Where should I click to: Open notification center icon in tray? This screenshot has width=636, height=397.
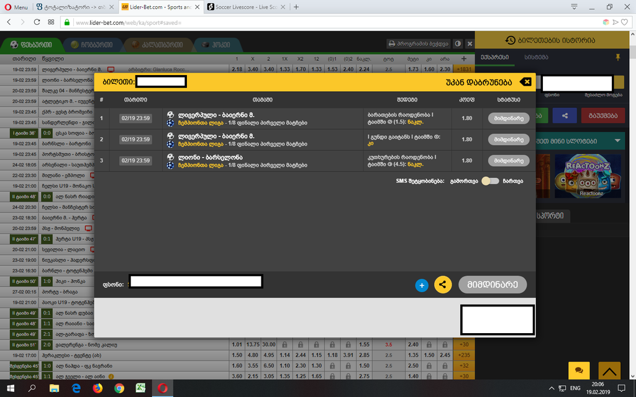tap(621, 388)
